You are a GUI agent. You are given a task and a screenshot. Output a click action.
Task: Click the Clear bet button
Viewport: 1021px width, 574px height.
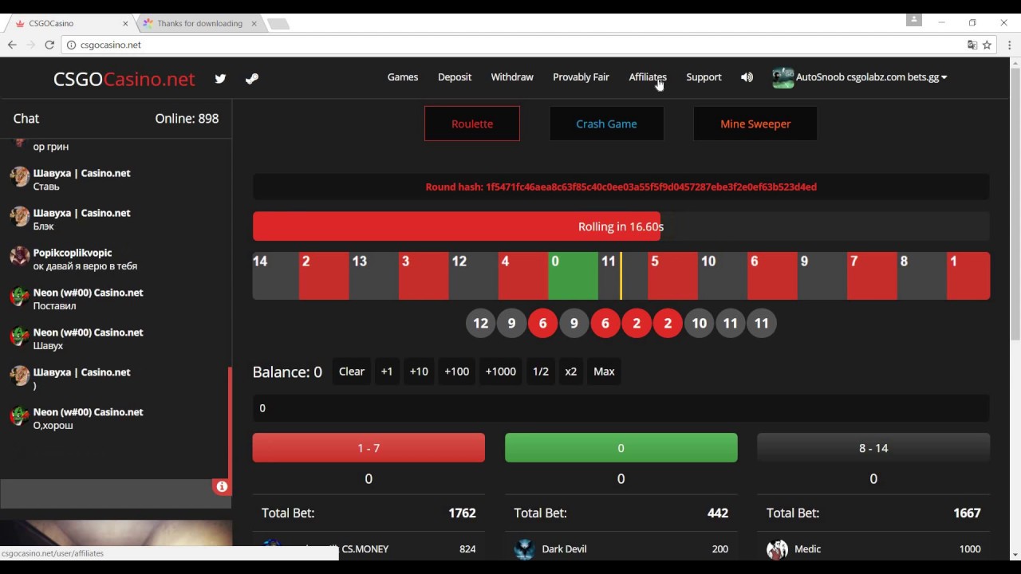point(352,372)
